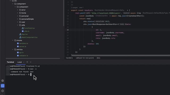The height and width of the screenshot is (95, 170).
Task: Click 'command not found: mvn' terminal output
Action: [x=22, y=72]
